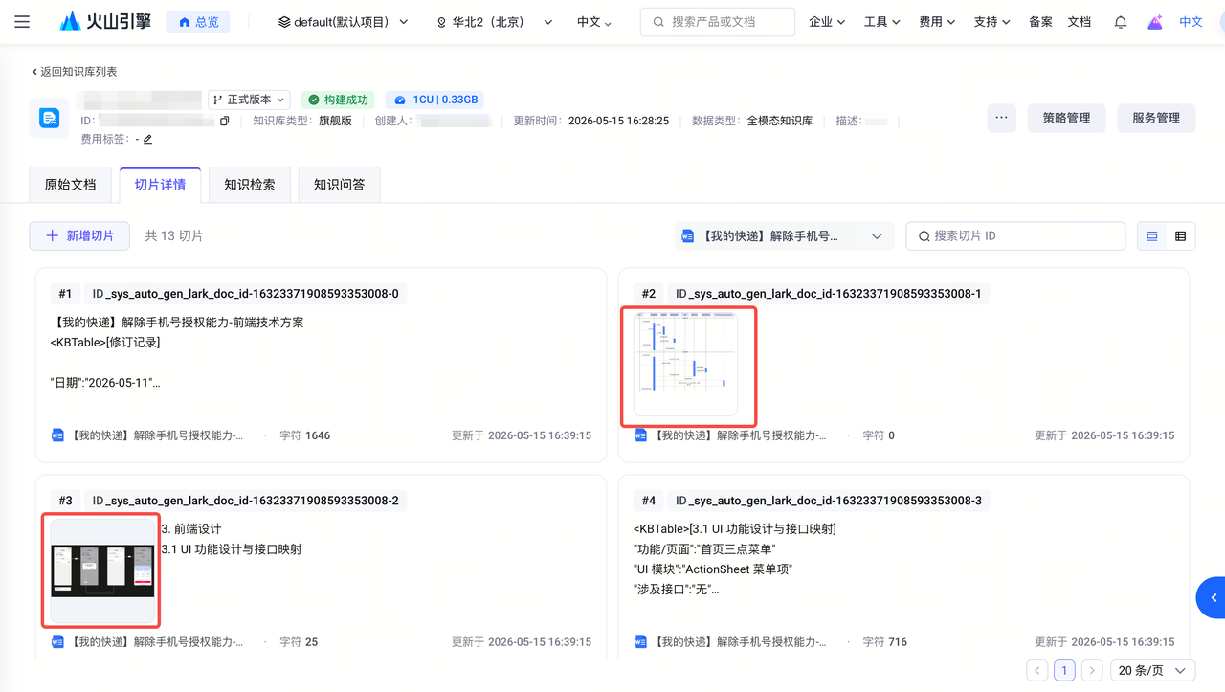Open the hamburger navigation menu
The height and width of the screenshot is (692, 1225).
click(22, 22)
